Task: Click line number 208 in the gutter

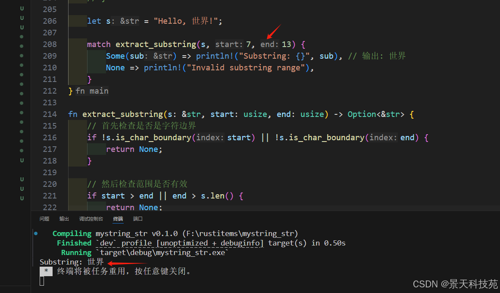Action: [50, 44]
